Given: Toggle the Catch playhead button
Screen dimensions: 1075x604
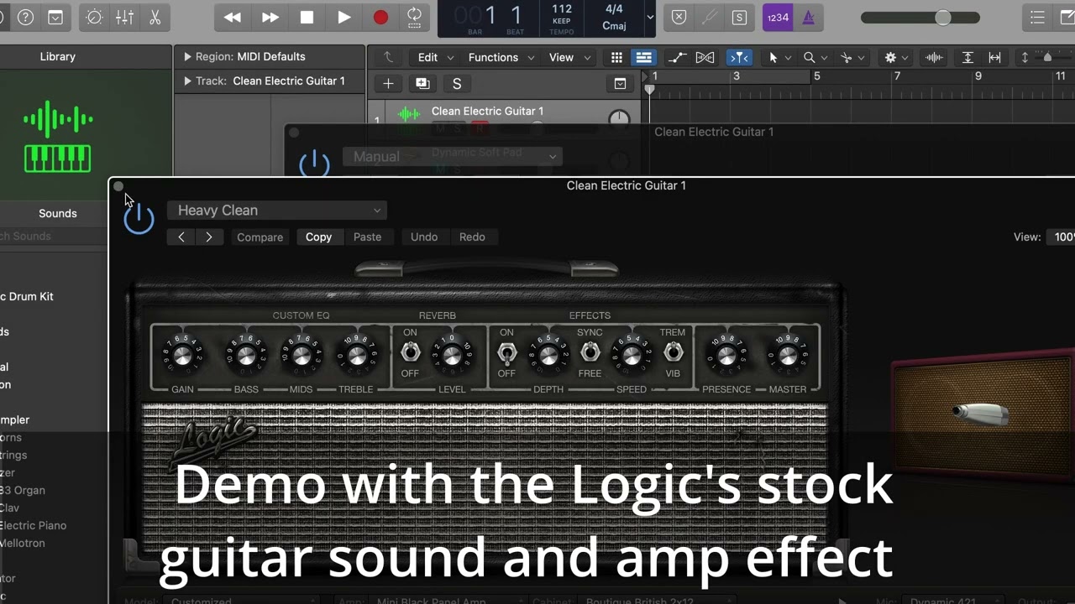Looking at the screenshot, I should point(739,57).
